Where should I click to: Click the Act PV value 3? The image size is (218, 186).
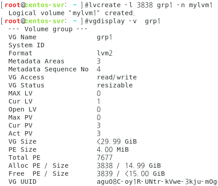99,133
